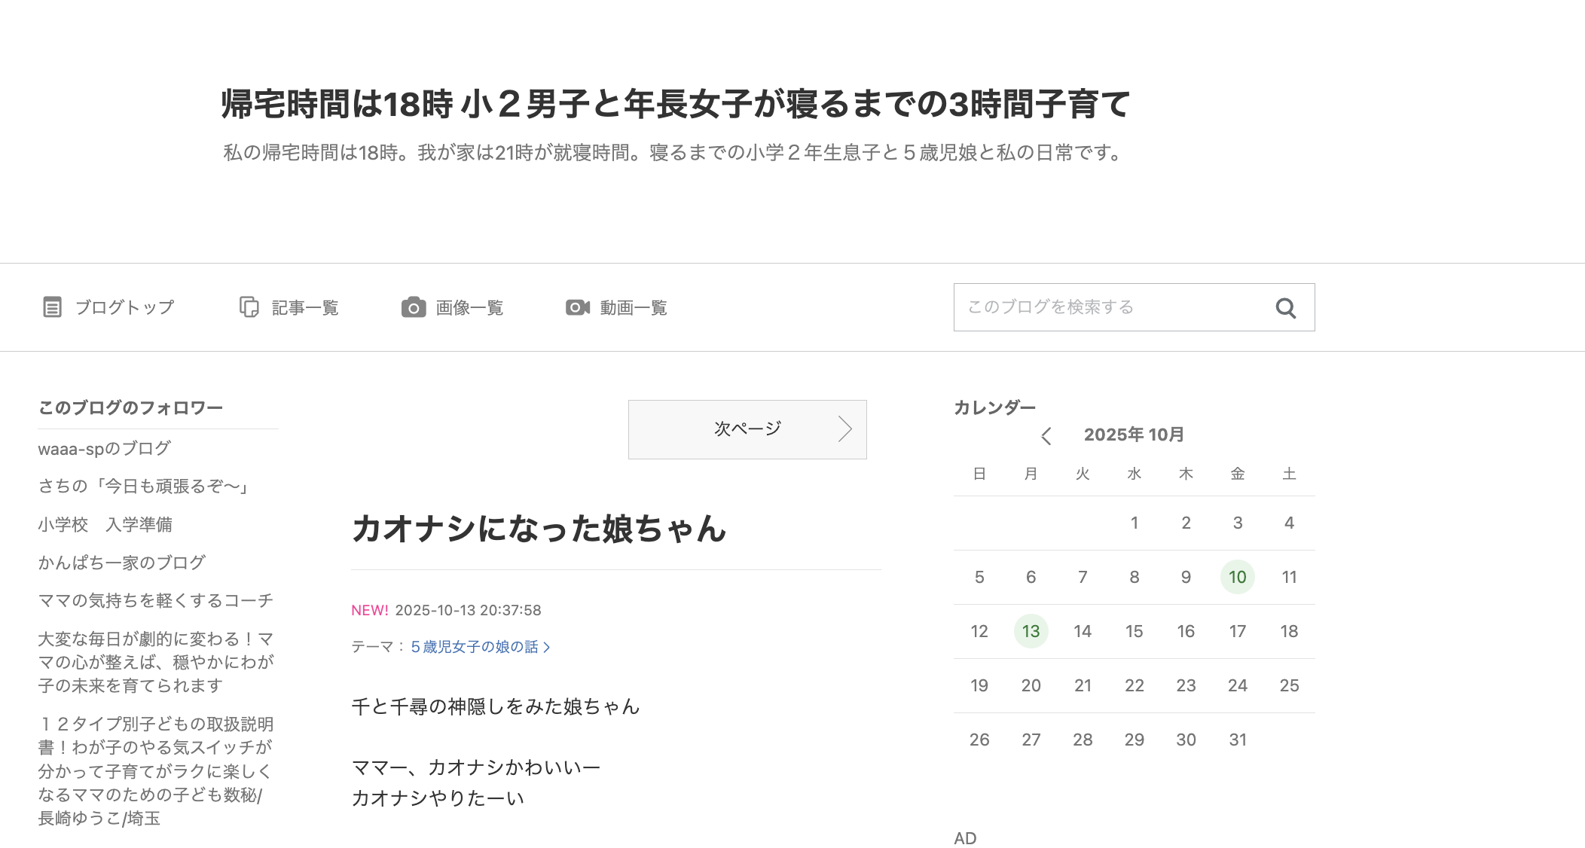Open 画像一覧 menu item

pos(469,308)
